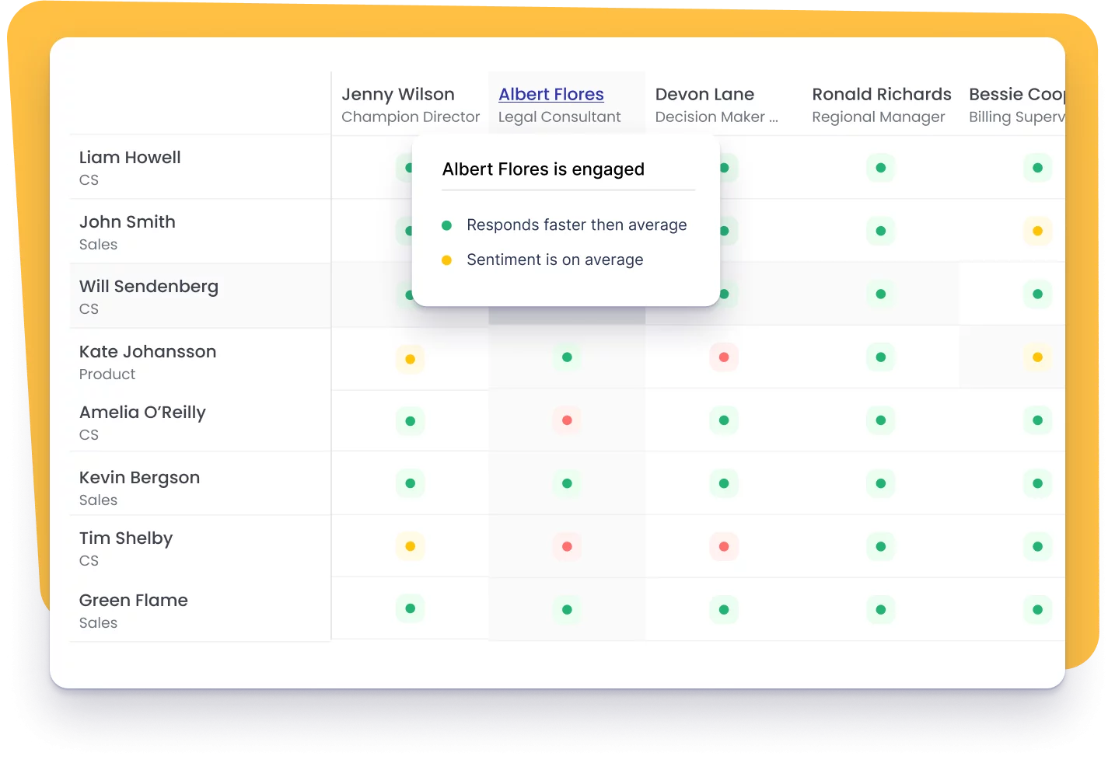Image resolution: width=1115 pixels, height=763 pixels.
Task: Select the Green Flame row name
Action: (x=134, y=600)
